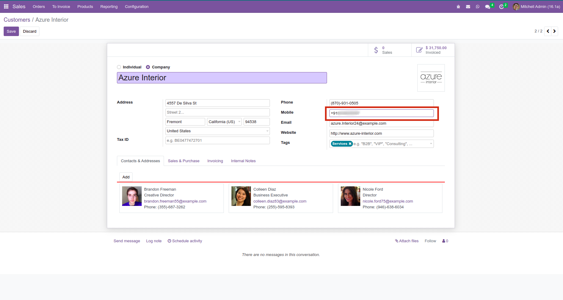Open the Sales app title
This screenshot has height=300, width=563.
tap(19, 7)
